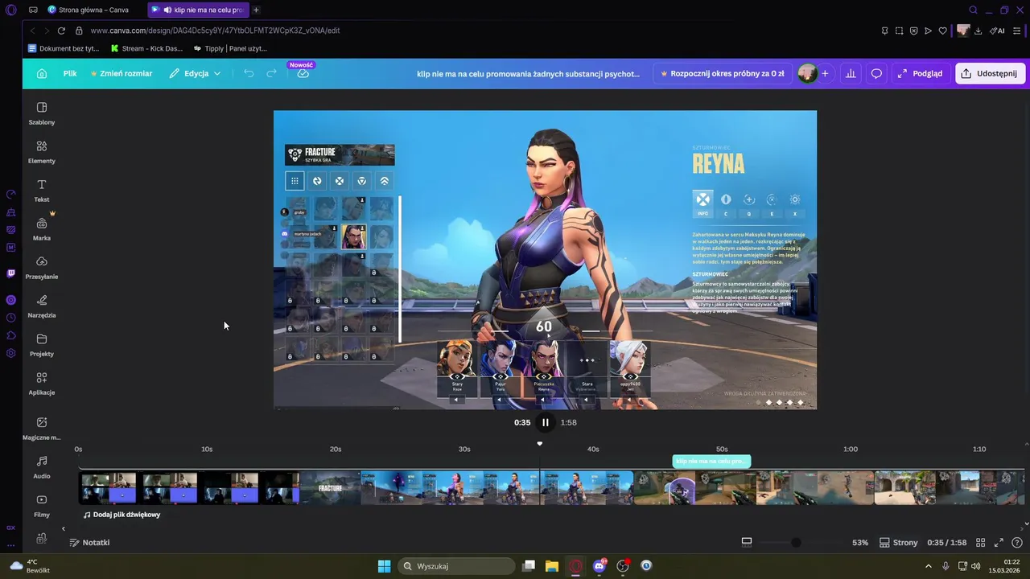The width and height of the screenshot is (1030, 579).
Task: Click the browser address bar URL
Action: coord(215,31)
